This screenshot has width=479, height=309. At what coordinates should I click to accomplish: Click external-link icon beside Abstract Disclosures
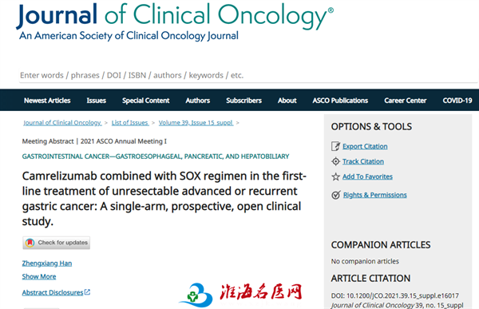click(87, 292)
